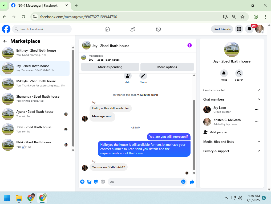Show hidden system tray icons chevron
271x204 pixels.
click(226, 198)
